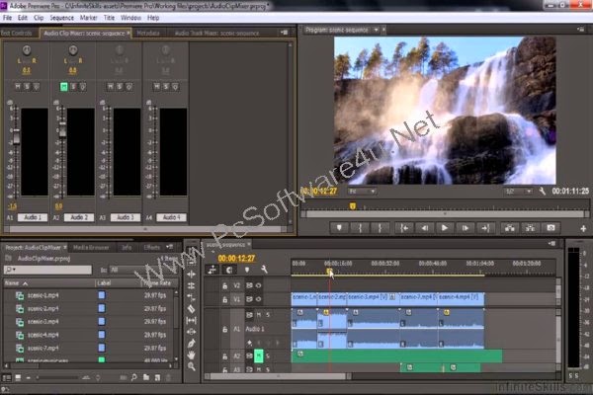Select the Pen tool
The height and width of the screenshot is (395, 593).
pyautogui.click(x=192, y=344)
